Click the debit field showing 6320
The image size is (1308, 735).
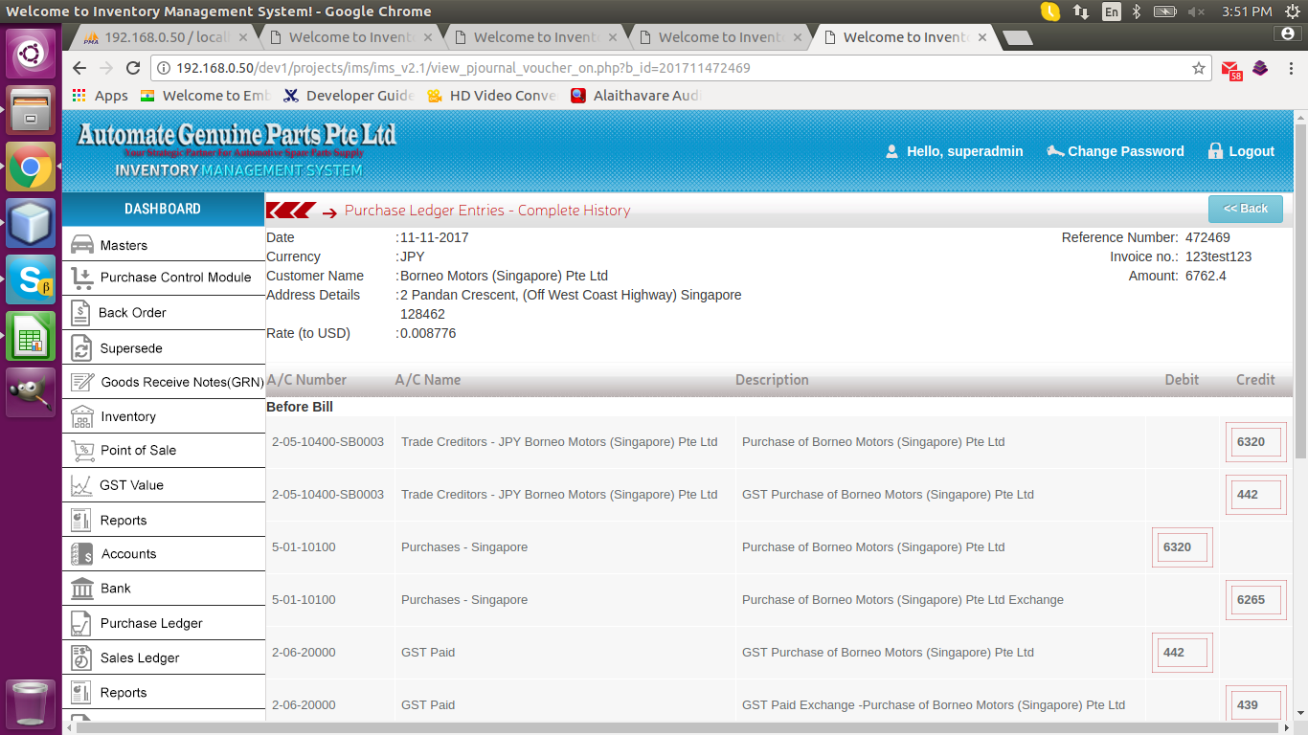coord(1182,547)
